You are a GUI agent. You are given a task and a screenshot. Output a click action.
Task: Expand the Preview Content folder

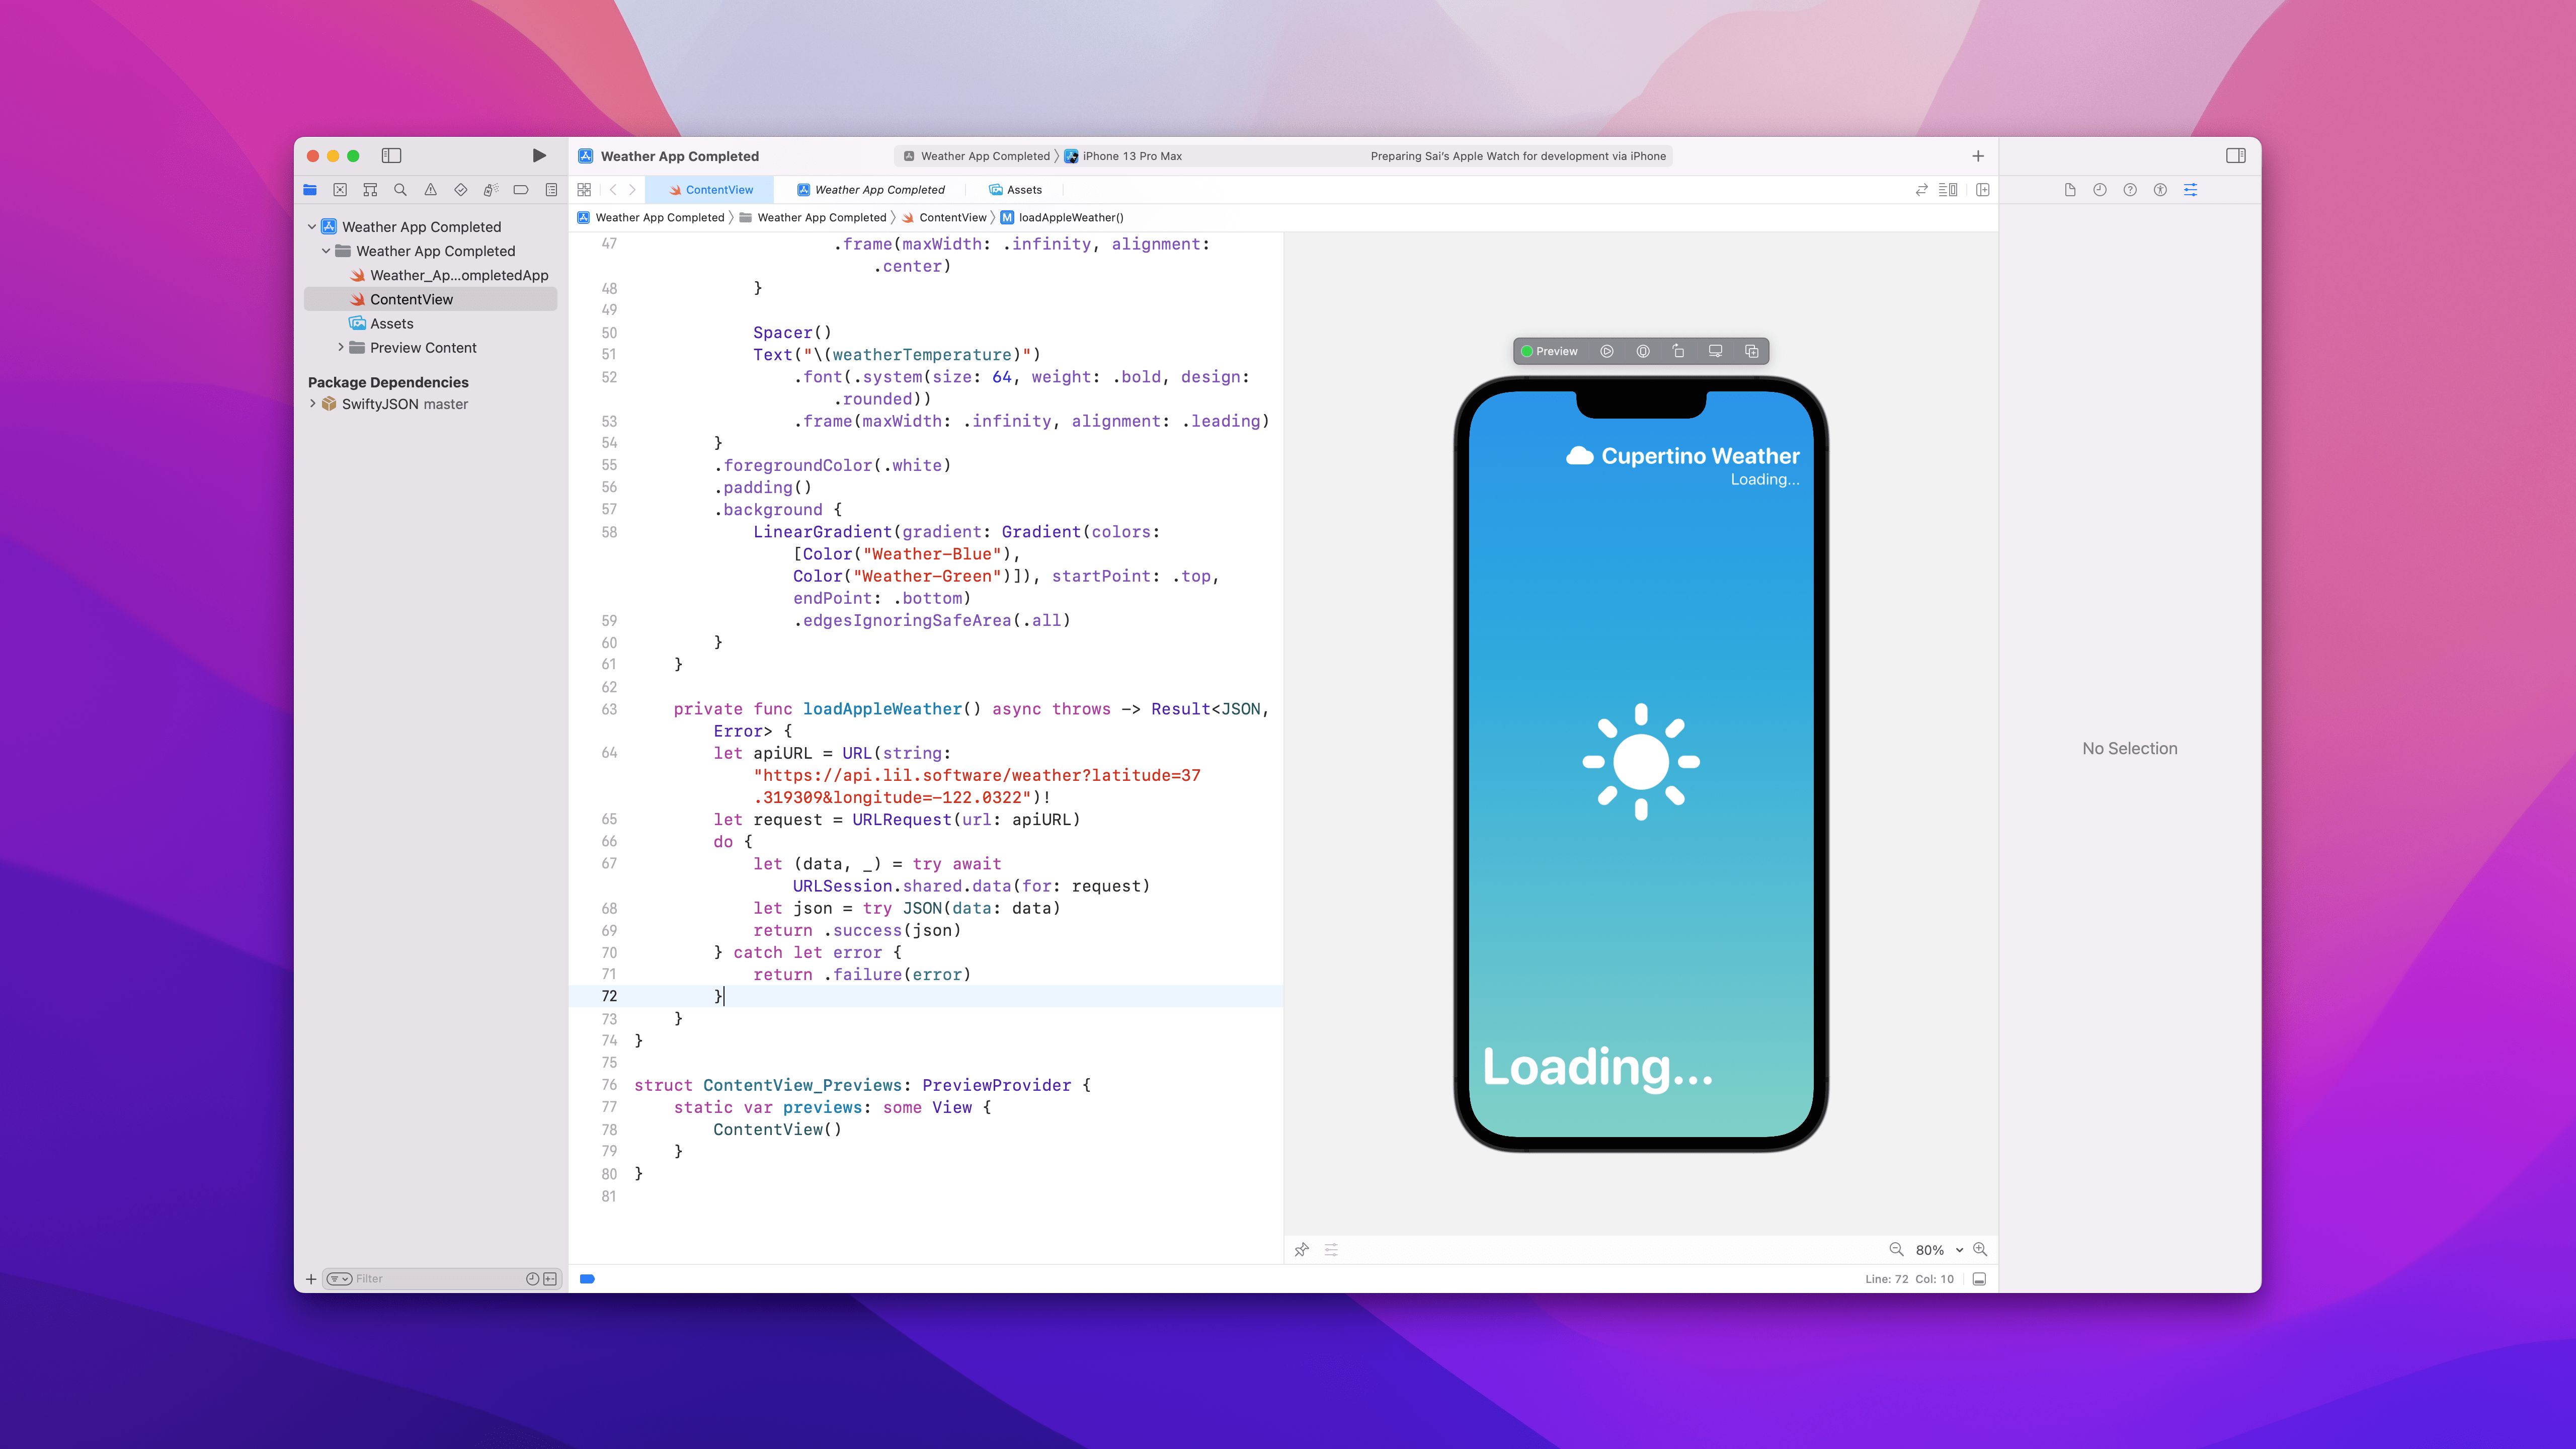pos(341,347)
